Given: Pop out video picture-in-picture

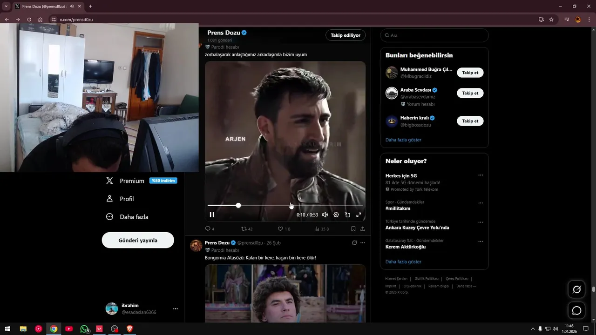Looking at the screenshot, I should pos(347,215).
